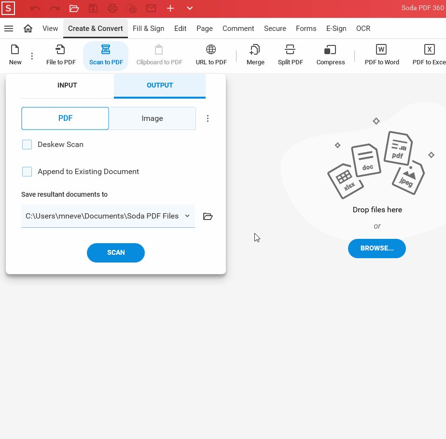Click the Merge tool
The width and height of the screenshot is (446, 439).
tap(255, 55)
